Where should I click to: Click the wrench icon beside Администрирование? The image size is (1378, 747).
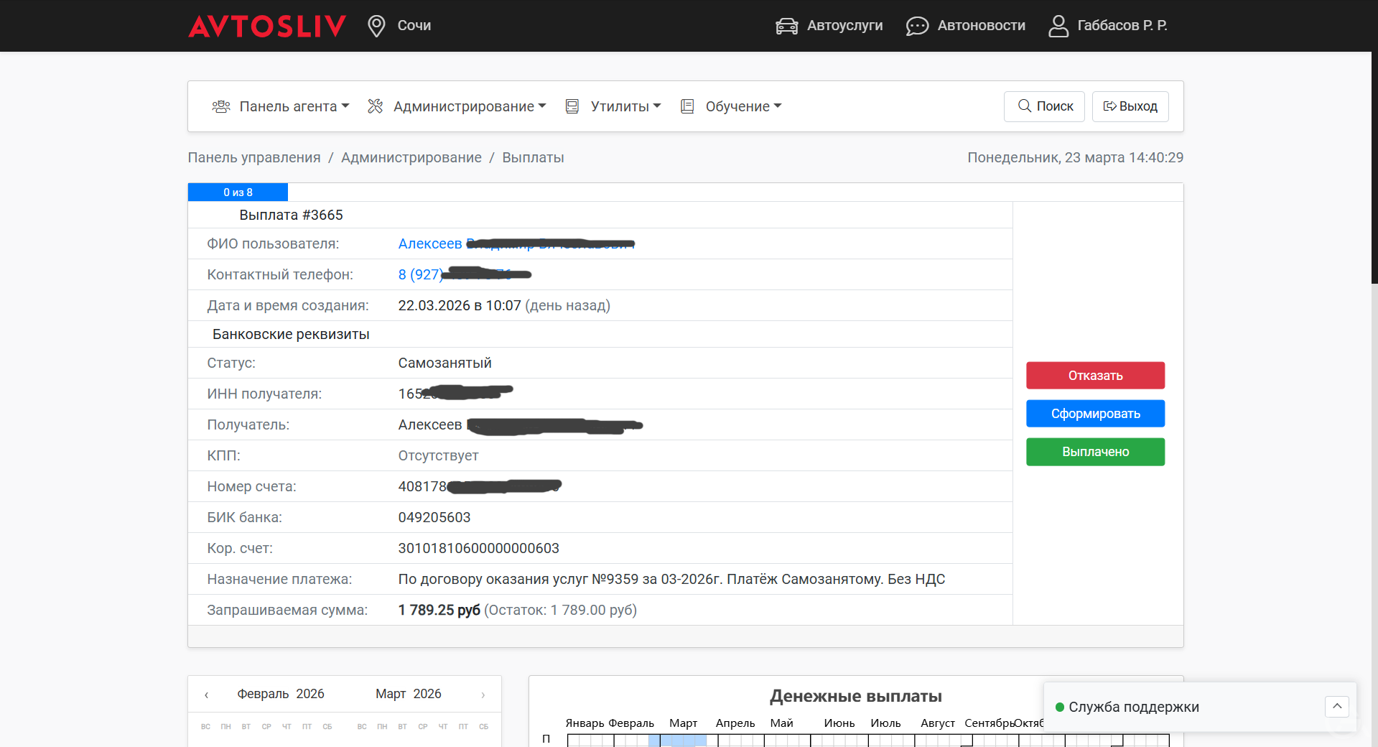pos(375,106)
